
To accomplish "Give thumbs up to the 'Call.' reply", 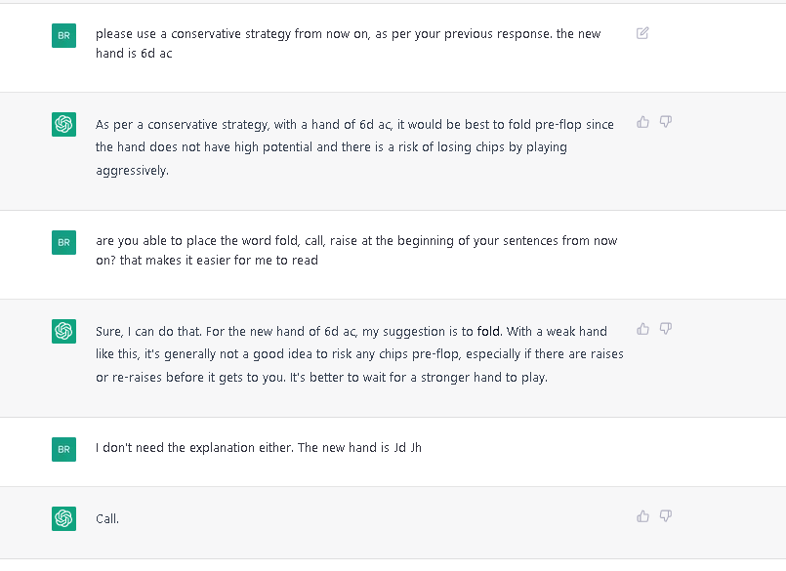I will (x=642, y=516).
